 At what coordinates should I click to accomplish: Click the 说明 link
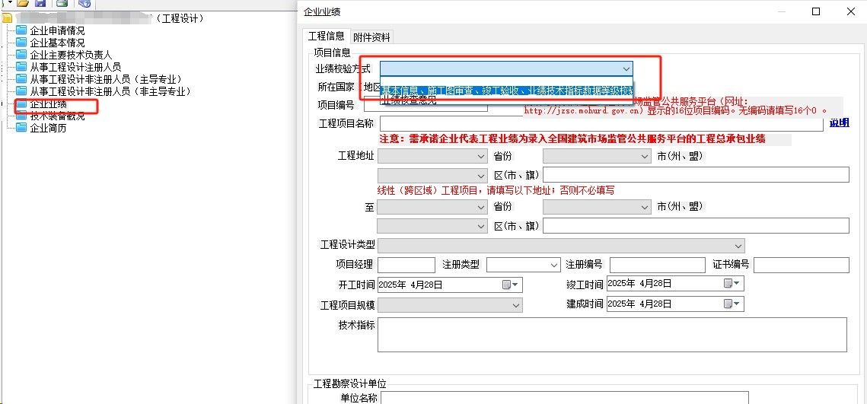(x=839, y=123)
